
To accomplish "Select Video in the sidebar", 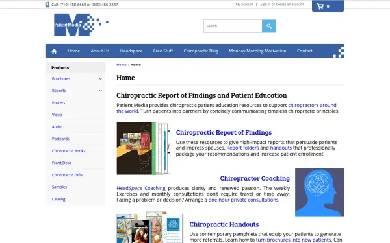I will tap(57, 115).
